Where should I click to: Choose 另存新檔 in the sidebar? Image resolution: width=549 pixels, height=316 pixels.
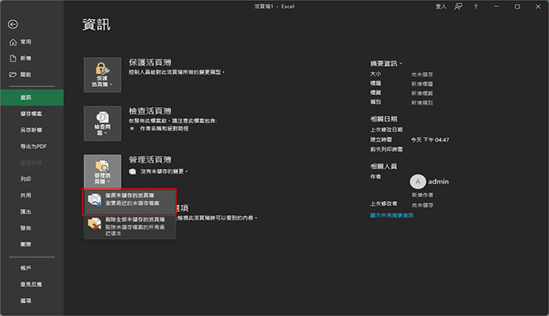pyautogui.click(x=32, y=130)
